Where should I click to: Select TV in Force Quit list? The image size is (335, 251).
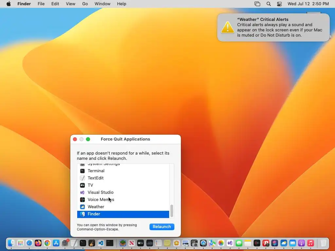(123, 185)
